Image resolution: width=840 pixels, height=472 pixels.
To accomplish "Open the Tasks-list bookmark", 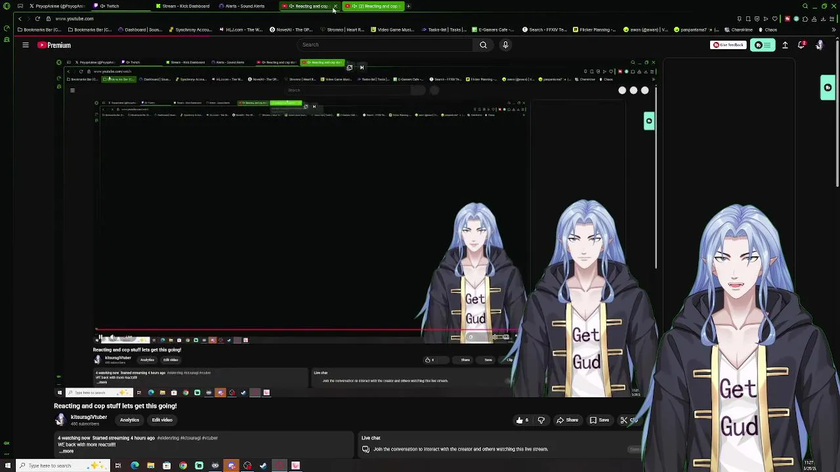I will click(444, 29).
